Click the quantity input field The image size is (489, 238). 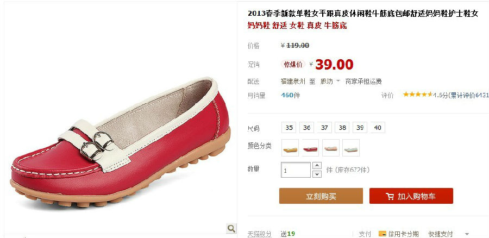(296, 170)
